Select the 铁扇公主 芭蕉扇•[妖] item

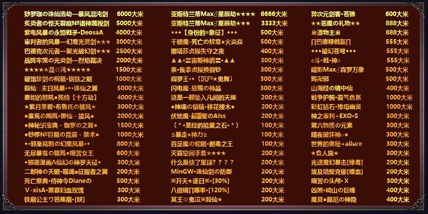click(55, 199)
